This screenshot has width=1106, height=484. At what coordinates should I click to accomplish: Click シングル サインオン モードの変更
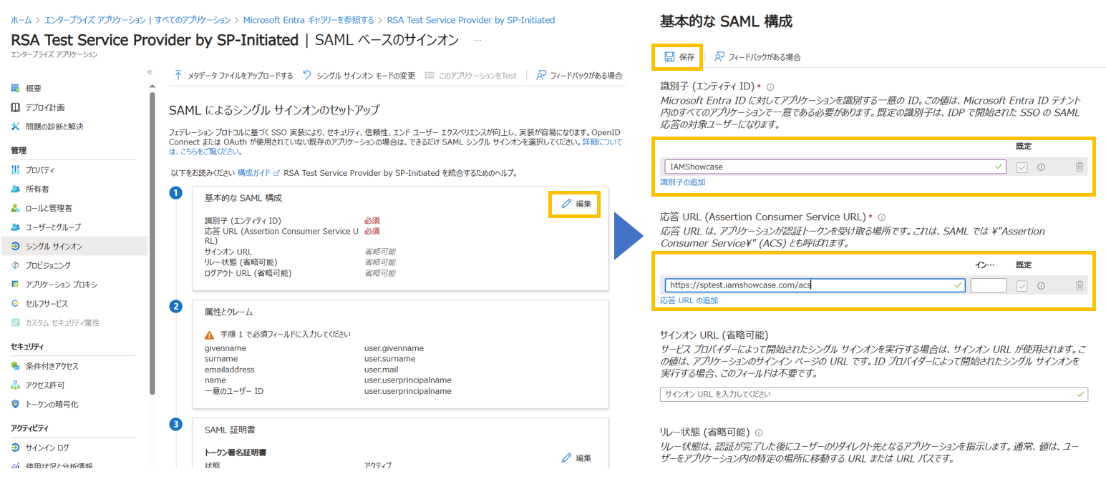(x=359, y=75)
